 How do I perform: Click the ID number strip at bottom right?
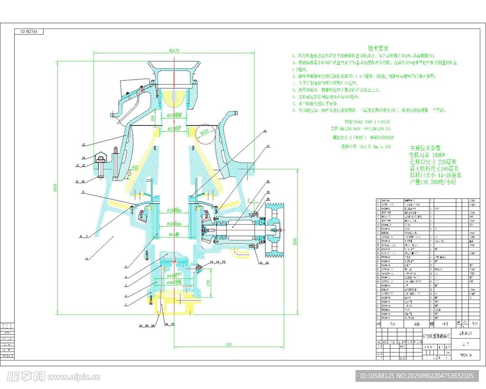point(417,376)
